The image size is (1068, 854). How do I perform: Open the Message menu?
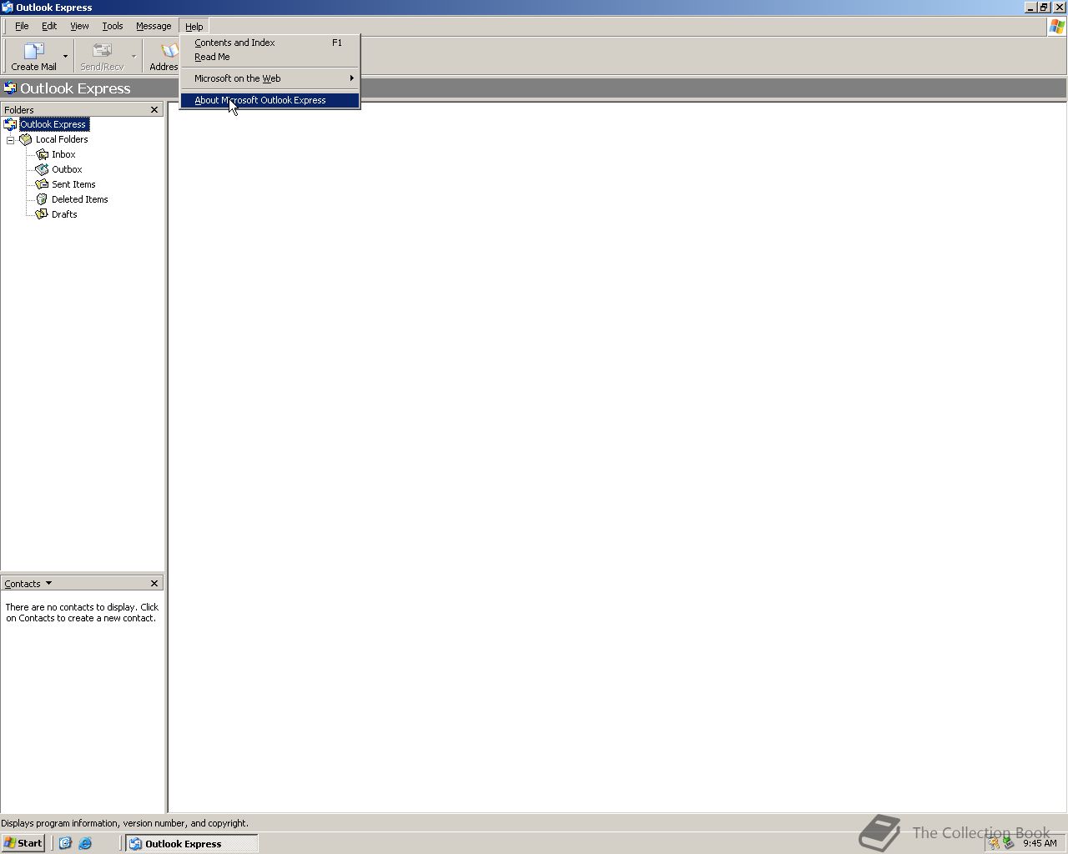pyautogui.click(x=154, y=26)
